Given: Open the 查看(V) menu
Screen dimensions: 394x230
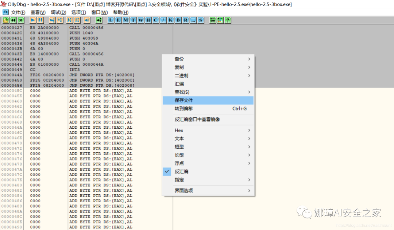Looking at the screenshot, I should point(38,12).
